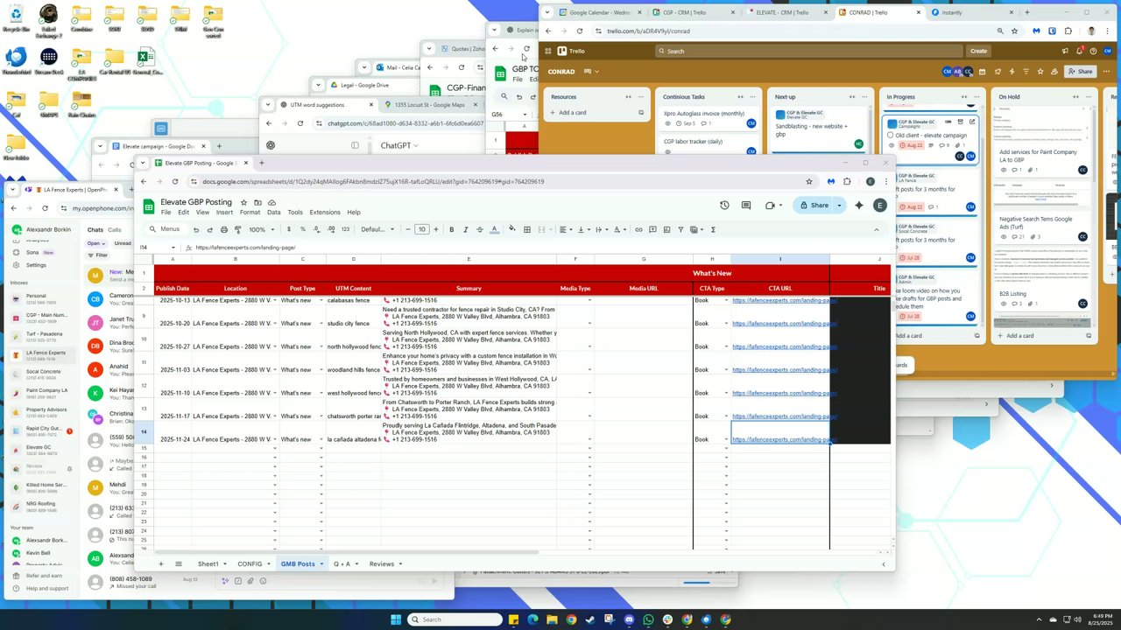Click Share on the CONRAD Trello board
This screenshot has height=630, width=1121.
[1081, 72]
